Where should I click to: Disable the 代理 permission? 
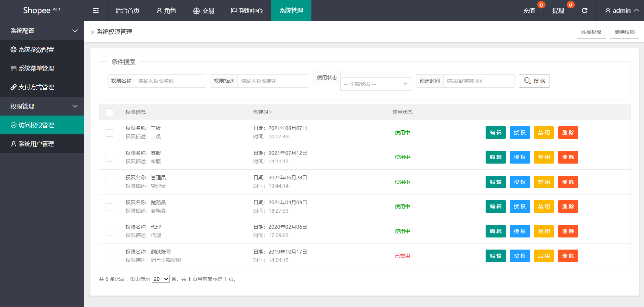[x=544, y=231]
